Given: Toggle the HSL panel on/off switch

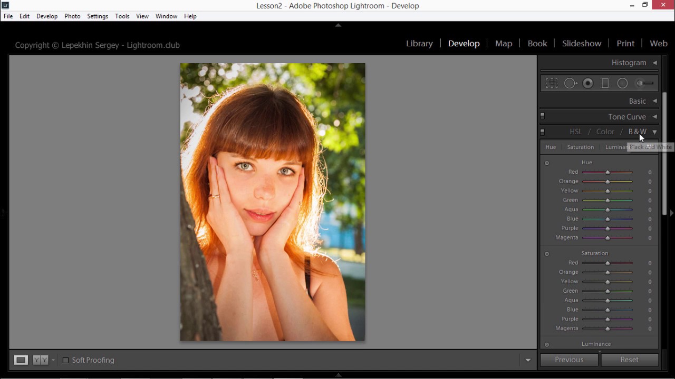Looking at the screenshot, I should pos(543,132).
